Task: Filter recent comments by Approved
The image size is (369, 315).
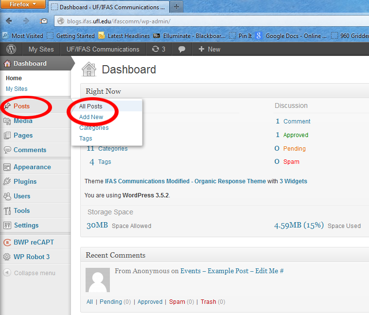Action: point(150,302)
